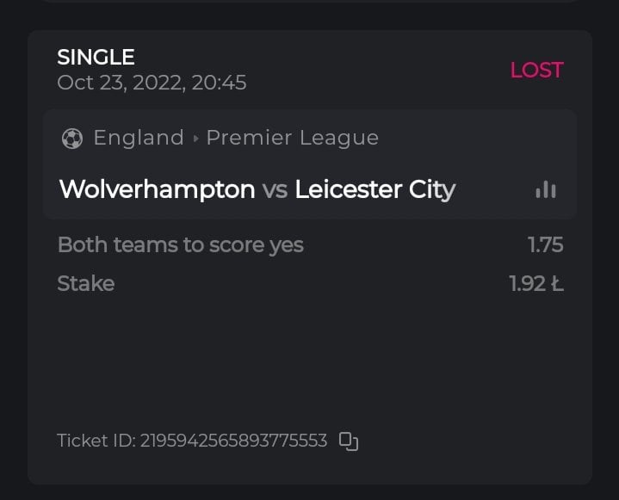Click the arrow between England and Premier League

(x=195, y=139)
